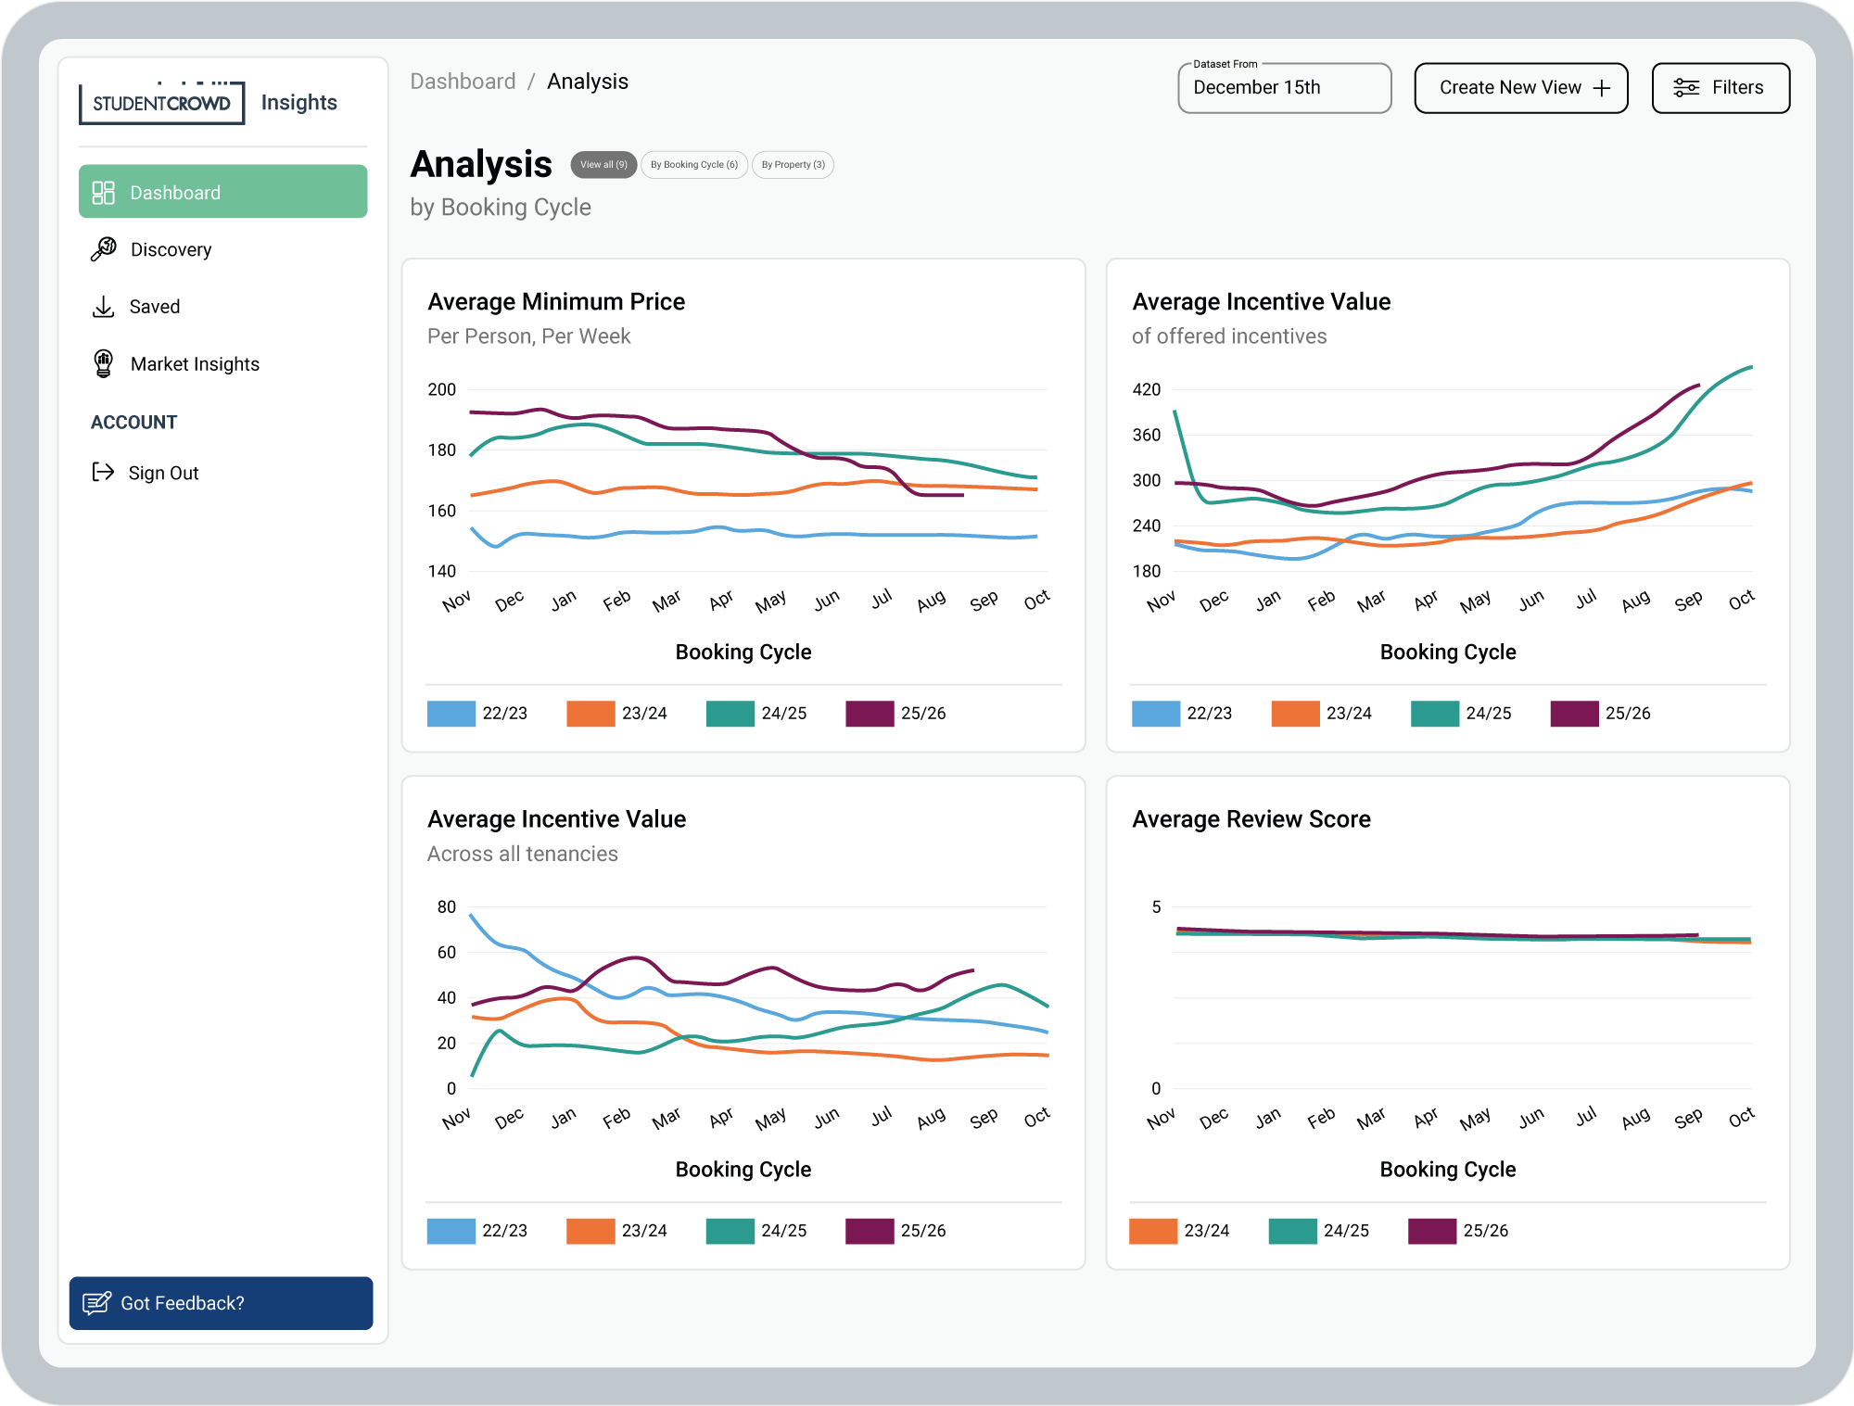Click the Sign Out arrow icon
Viewport: 1854px width, 1406px height.
[102, 472]
